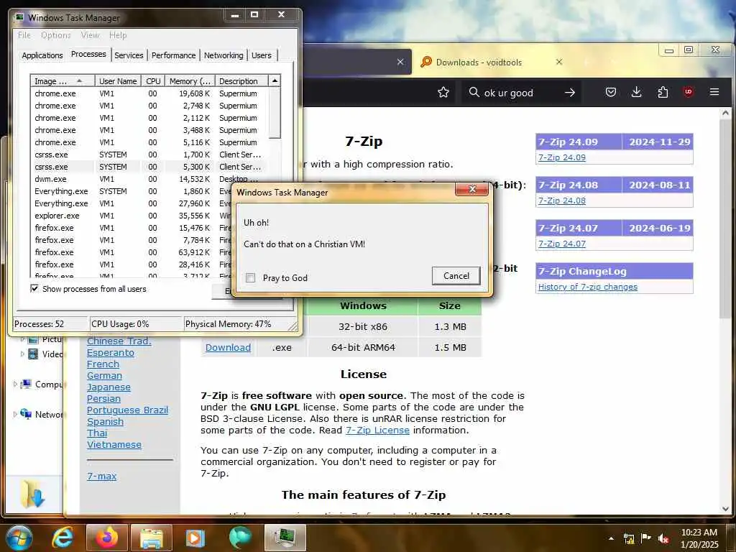Click the Task Manager title bar icon
This screenshot has height=552, width=736.
(x=19, y=17)
